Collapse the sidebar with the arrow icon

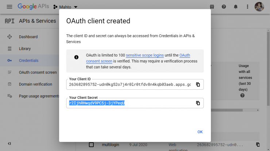pyautogui.click(x=9, y=143)
